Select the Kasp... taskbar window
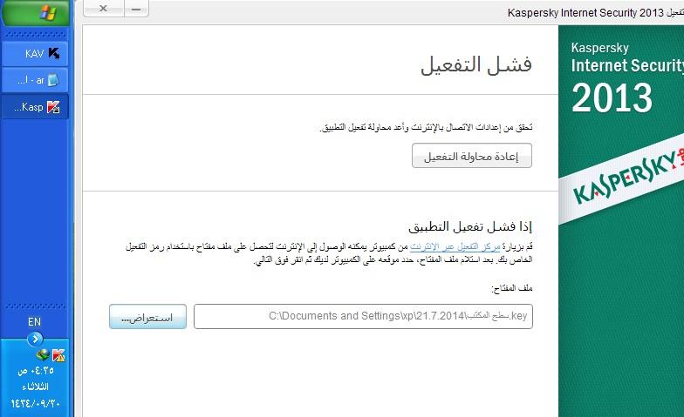 click(35, 106)
